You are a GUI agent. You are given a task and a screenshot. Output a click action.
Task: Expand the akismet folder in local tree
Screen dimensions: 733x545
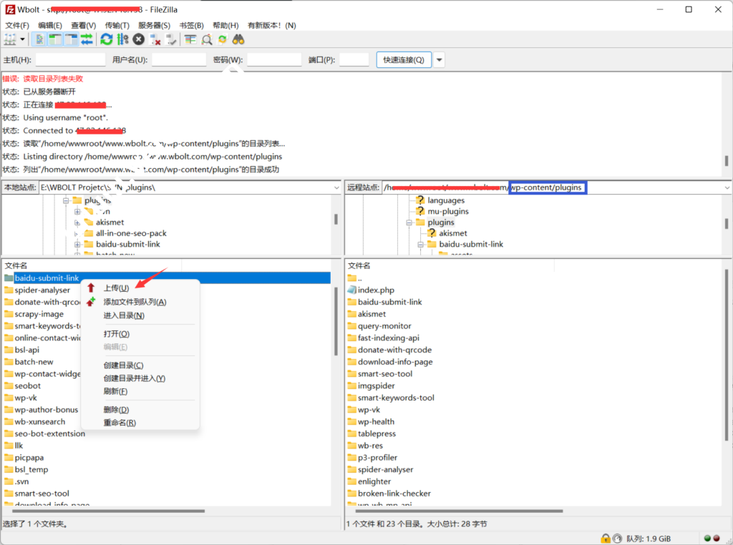[77, 222]
